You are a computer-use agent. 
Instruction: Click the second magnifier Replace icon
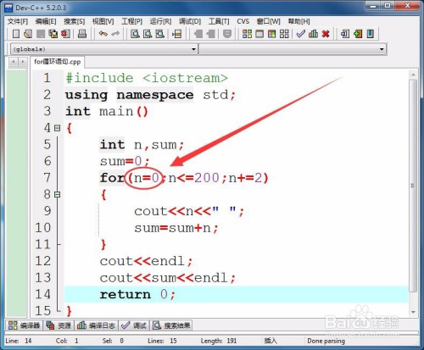[x=148, y=34]
